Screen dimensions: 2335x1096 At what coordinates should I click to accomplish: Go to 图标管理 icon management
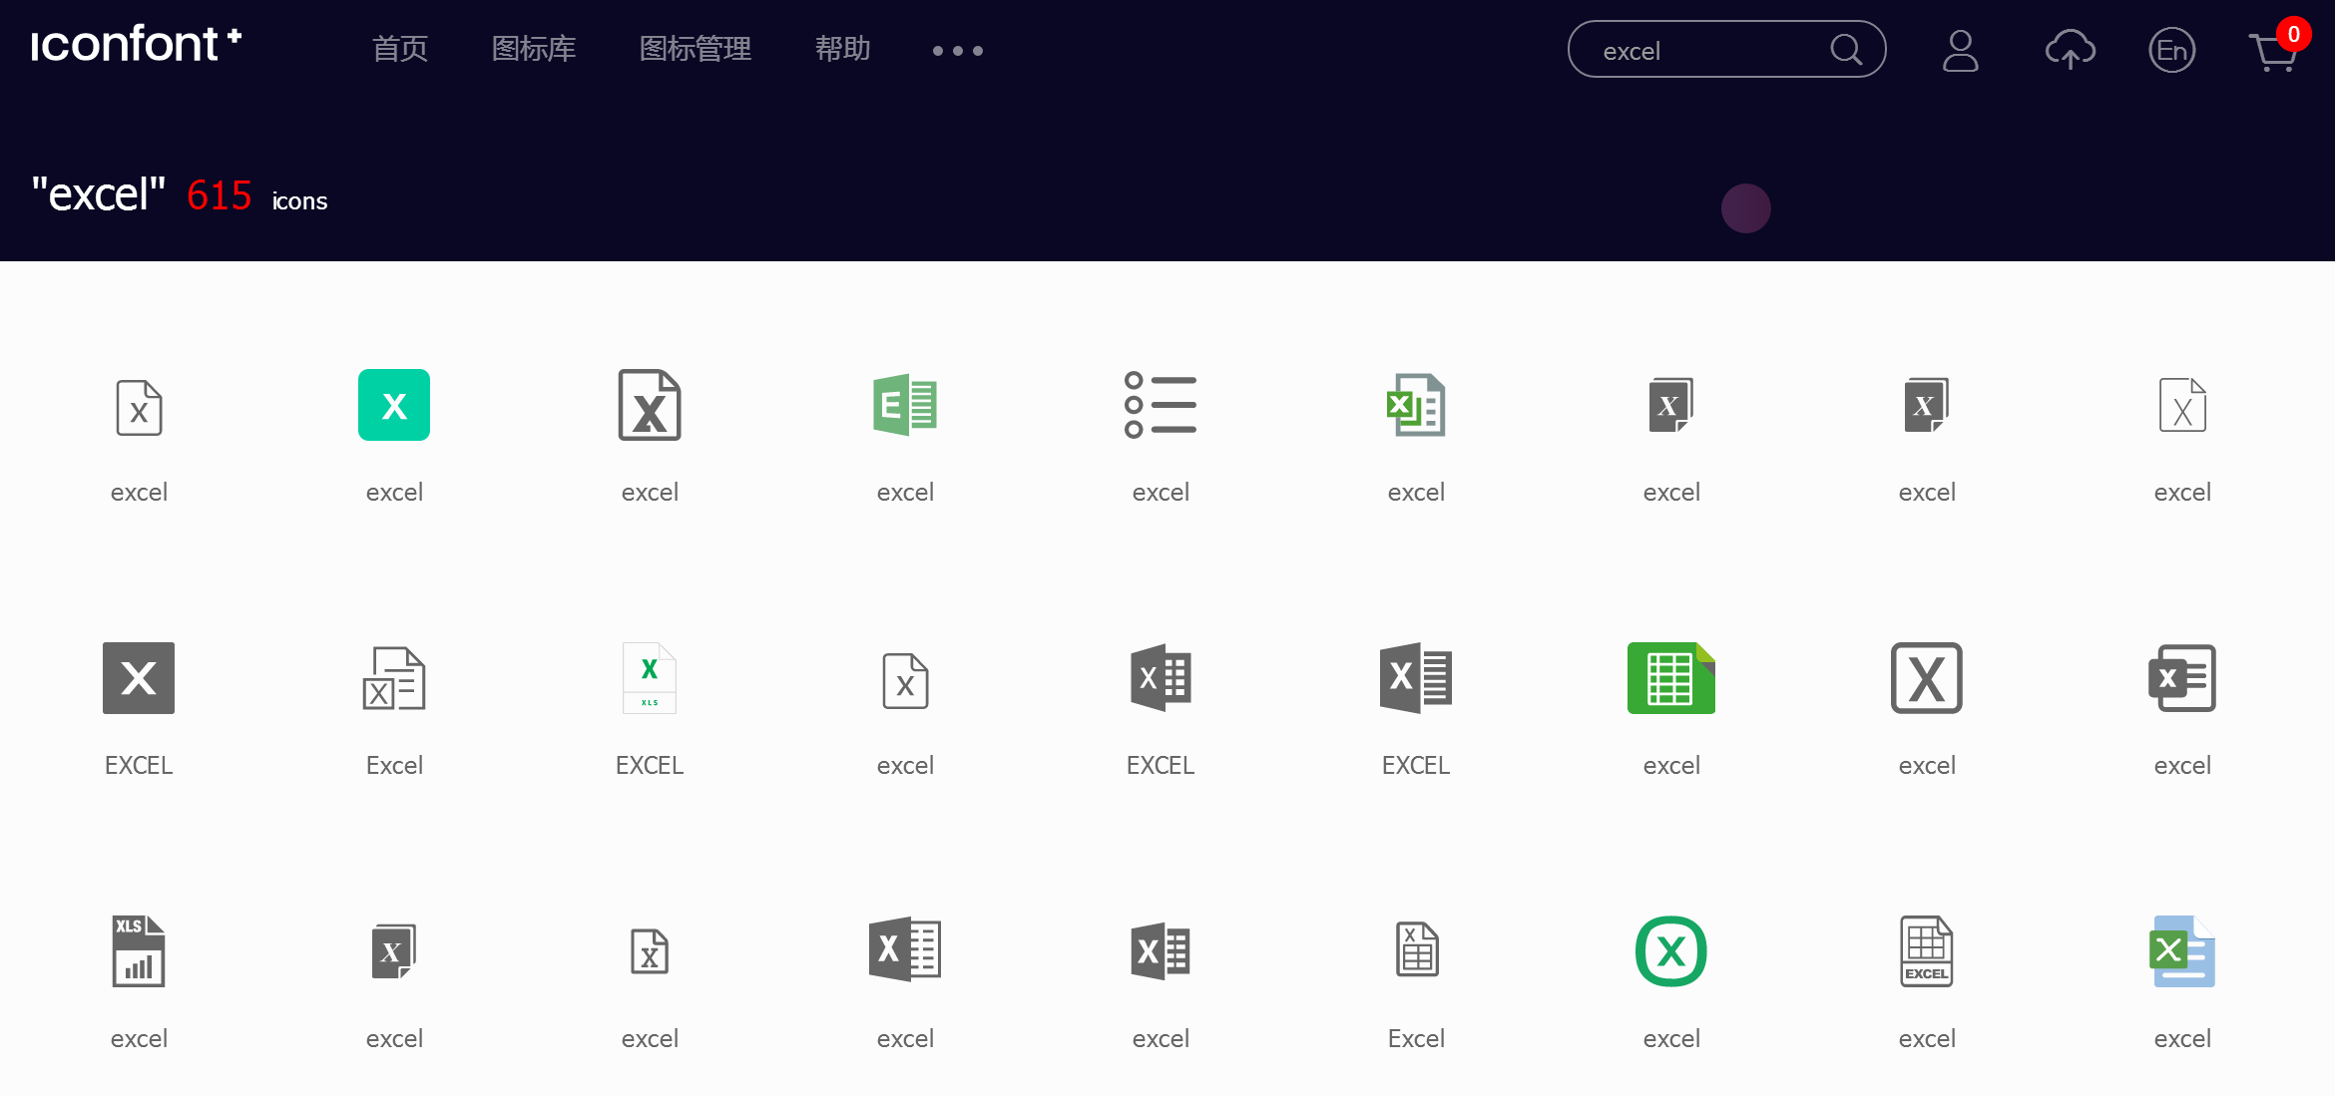(x=696, y=49)
